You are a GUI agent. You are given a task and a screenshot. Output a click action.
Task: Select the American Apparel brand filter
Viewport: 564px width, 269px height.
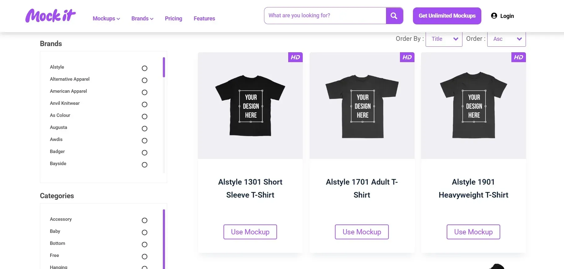pos(145,92)
